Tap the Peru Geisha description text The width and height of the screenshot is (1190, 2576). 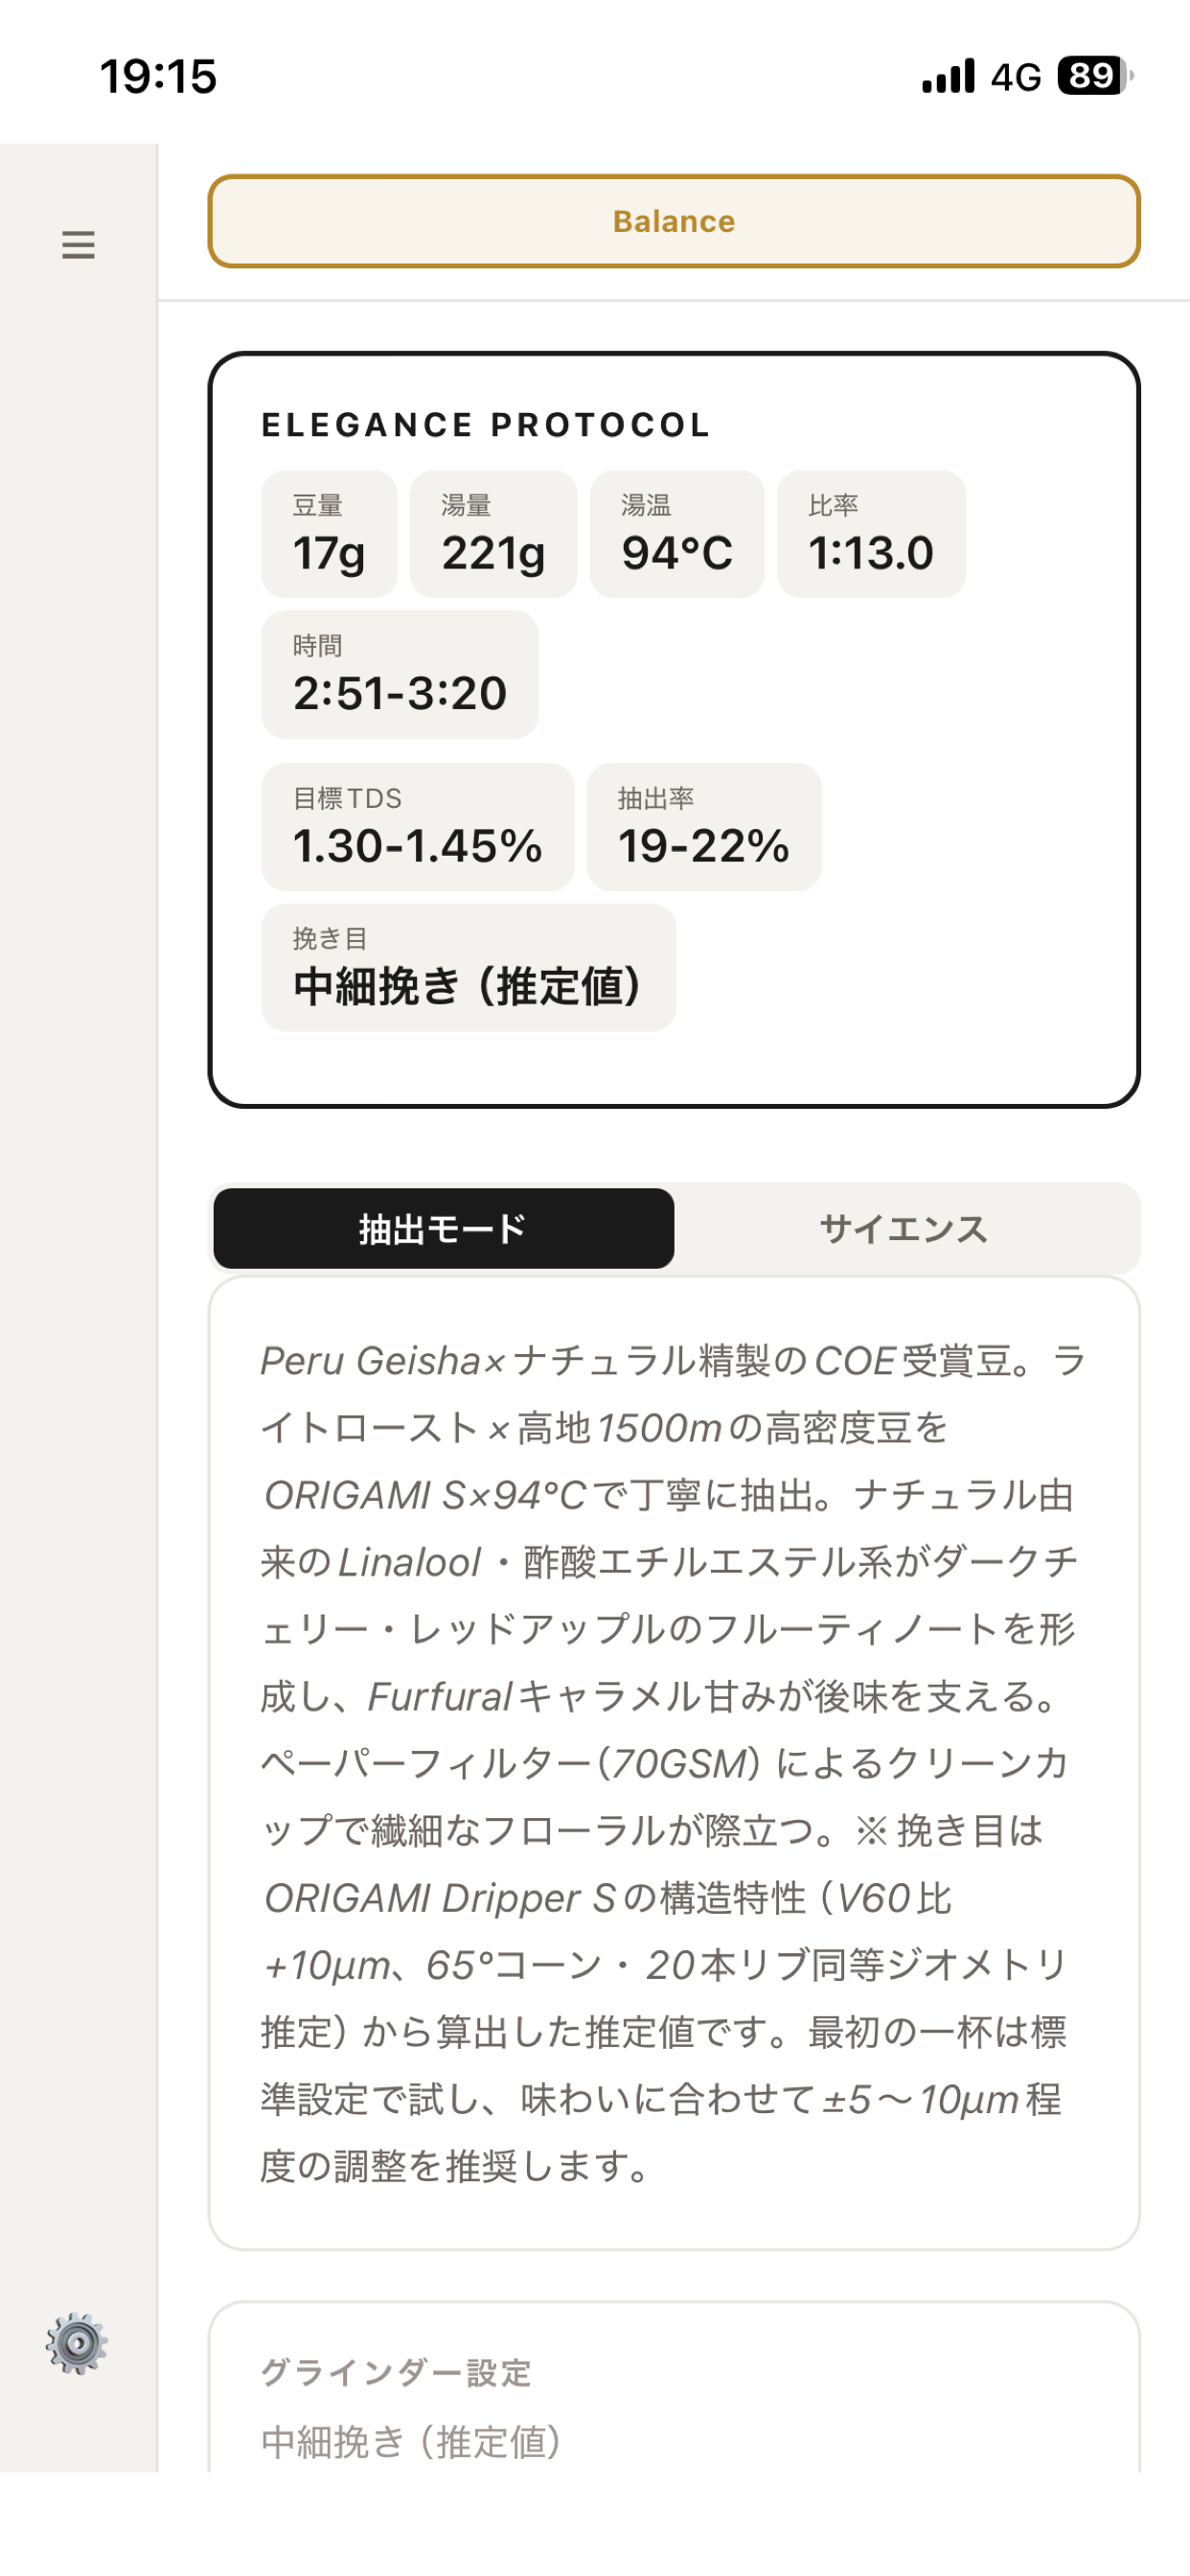(674, 1763)
